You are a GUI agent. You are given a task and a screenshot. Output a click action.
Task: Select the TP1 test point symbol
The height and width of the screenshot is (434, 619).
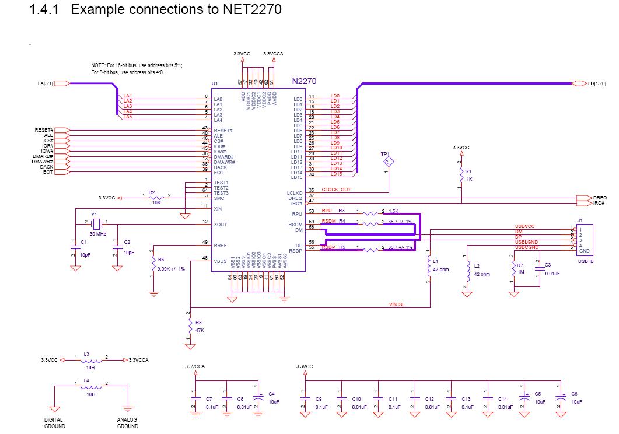(x=389, y=162)
